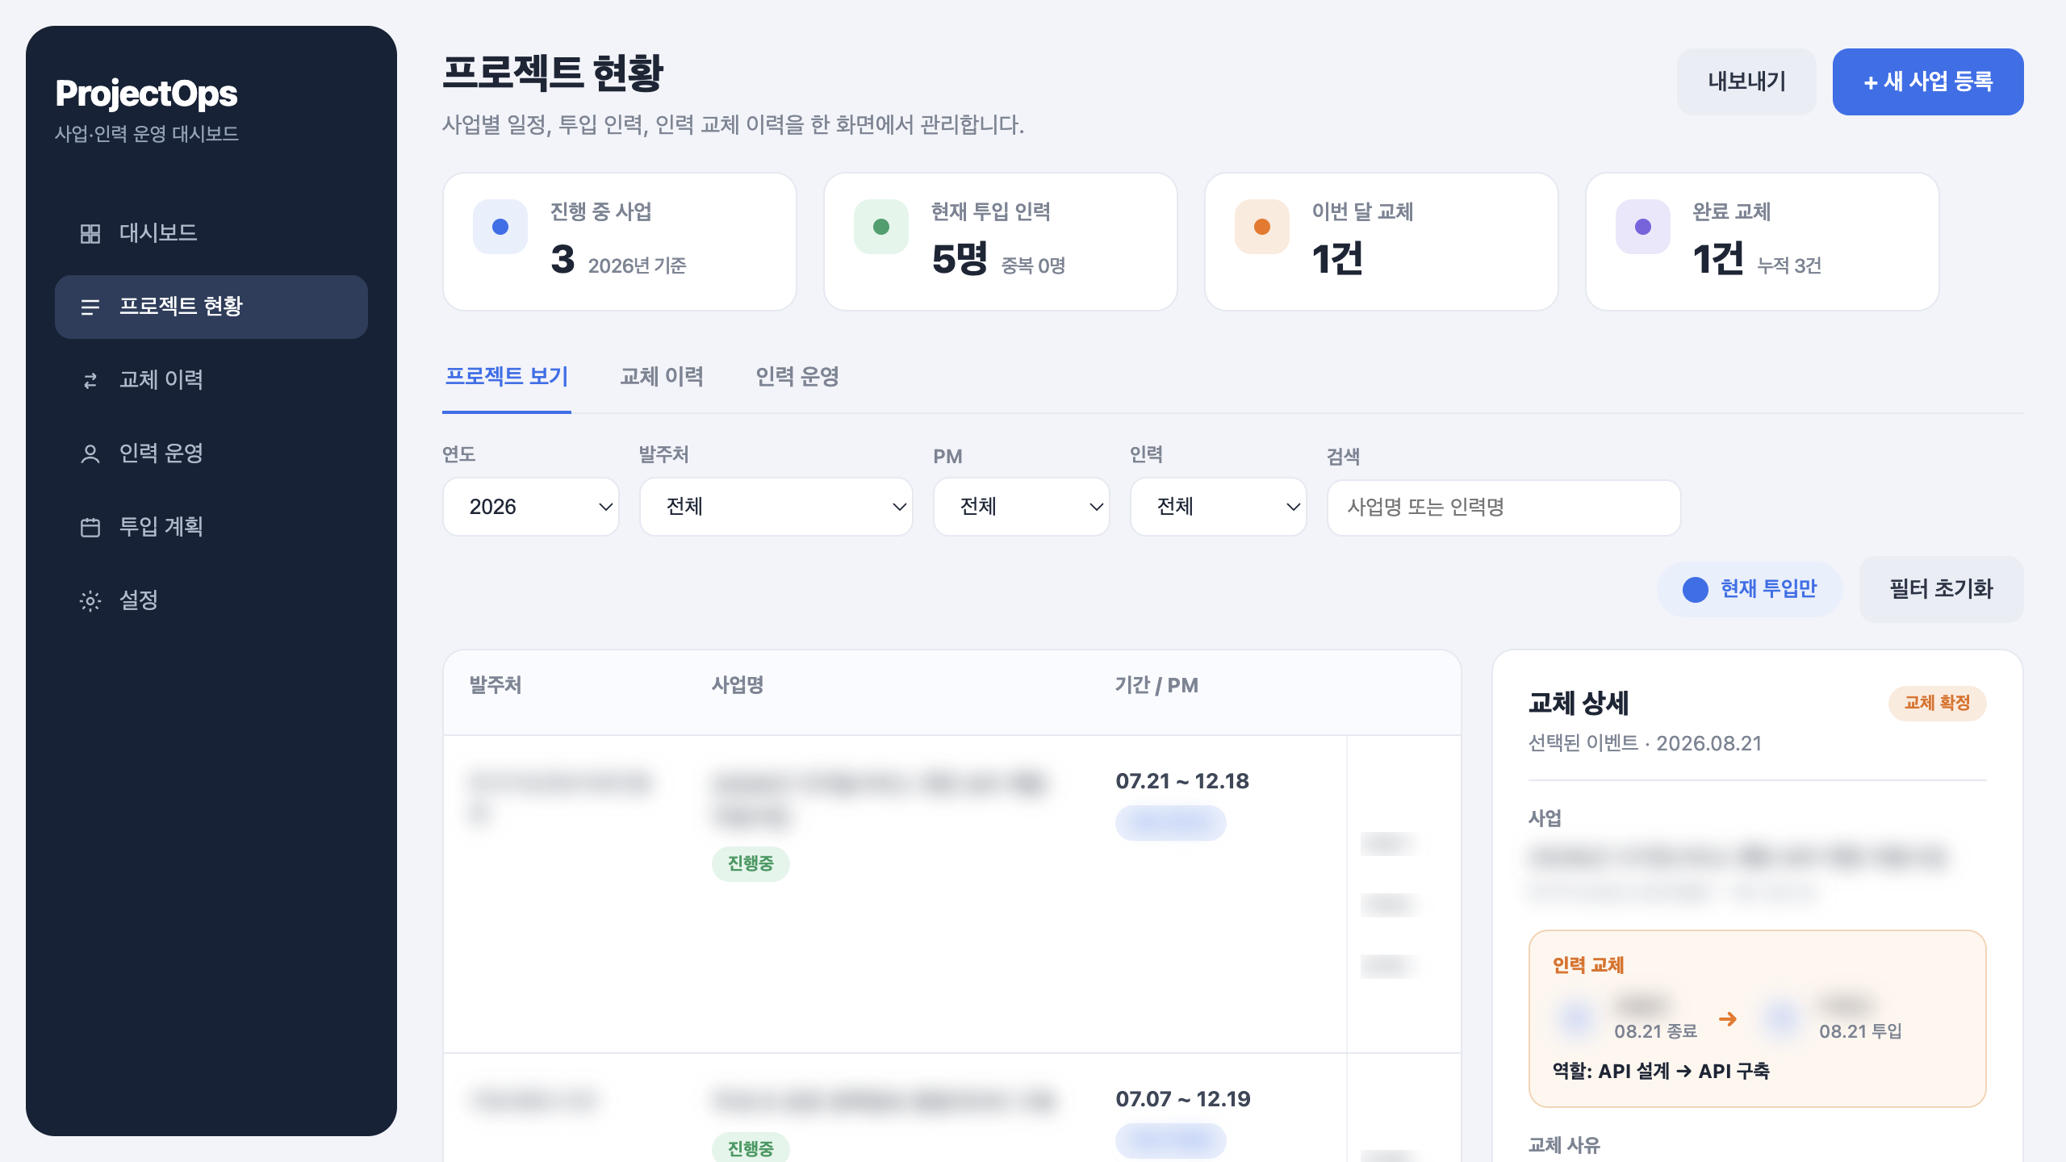Select 프로젝트 현황 in the sidebar
Screen dimensions: 2066x1162
point(211,307)
